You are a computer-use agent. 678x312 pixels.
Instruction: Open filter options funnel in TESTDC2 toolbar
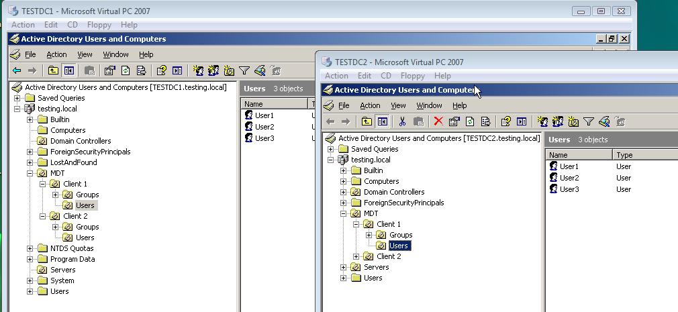(589, 122)
